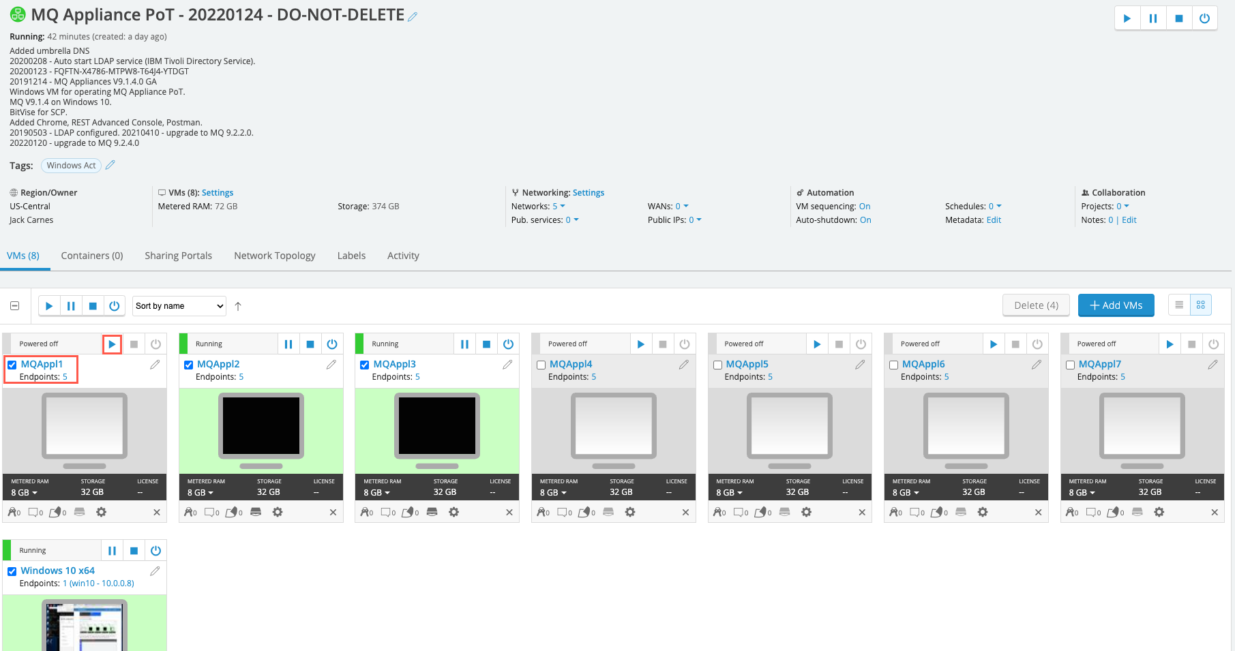This screenshot has width=1235, height=651.
Task: Edit tags with pencil next to Windows Act
Action: pyautogui.click(x=110, y=165)
